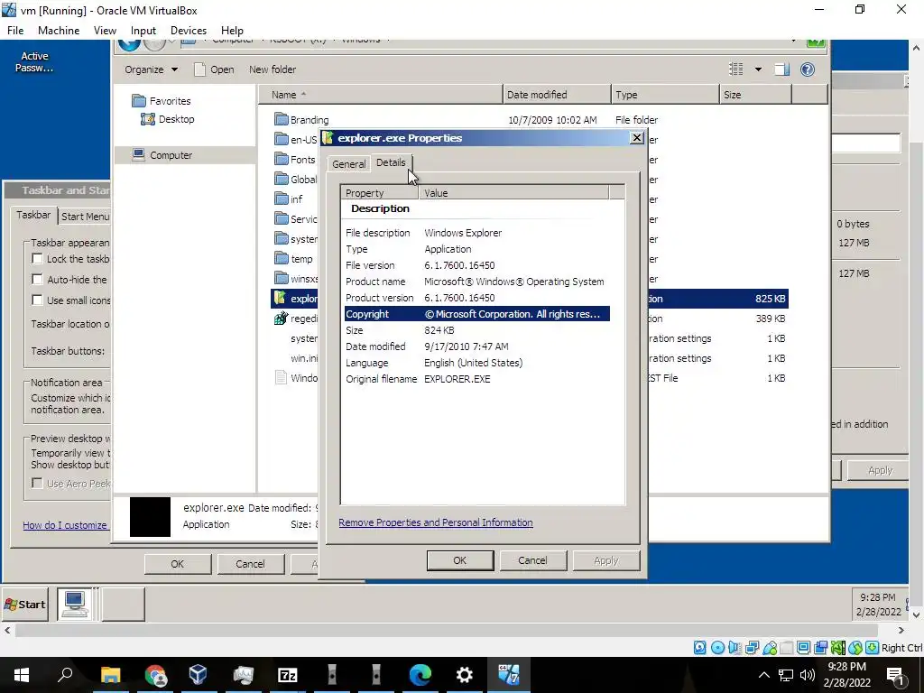924x693 pixels.
Task: Click the VirtualBox mouse integration indicator
Action: 855,648
